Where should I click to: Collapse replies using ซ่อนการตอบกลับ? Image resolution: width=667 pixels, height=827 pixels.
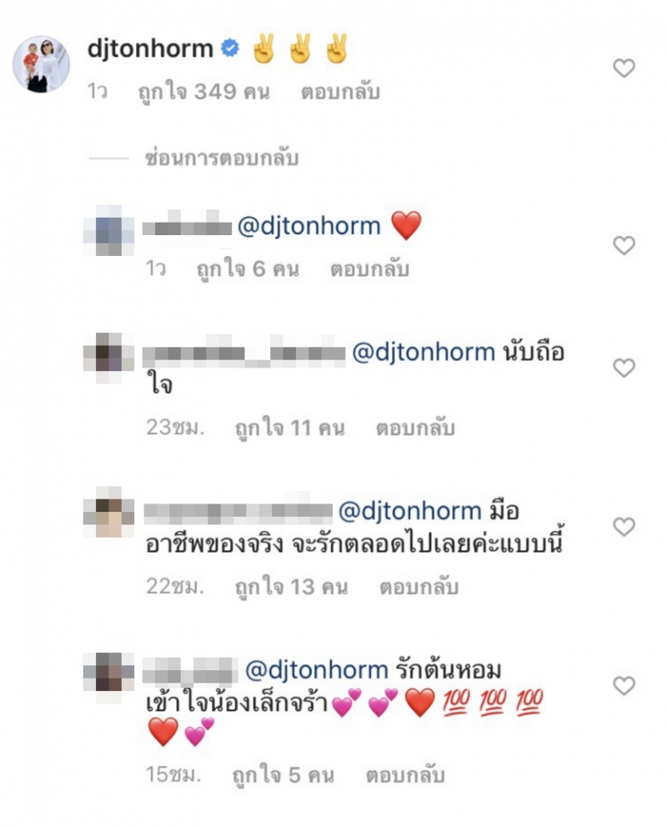222,158
